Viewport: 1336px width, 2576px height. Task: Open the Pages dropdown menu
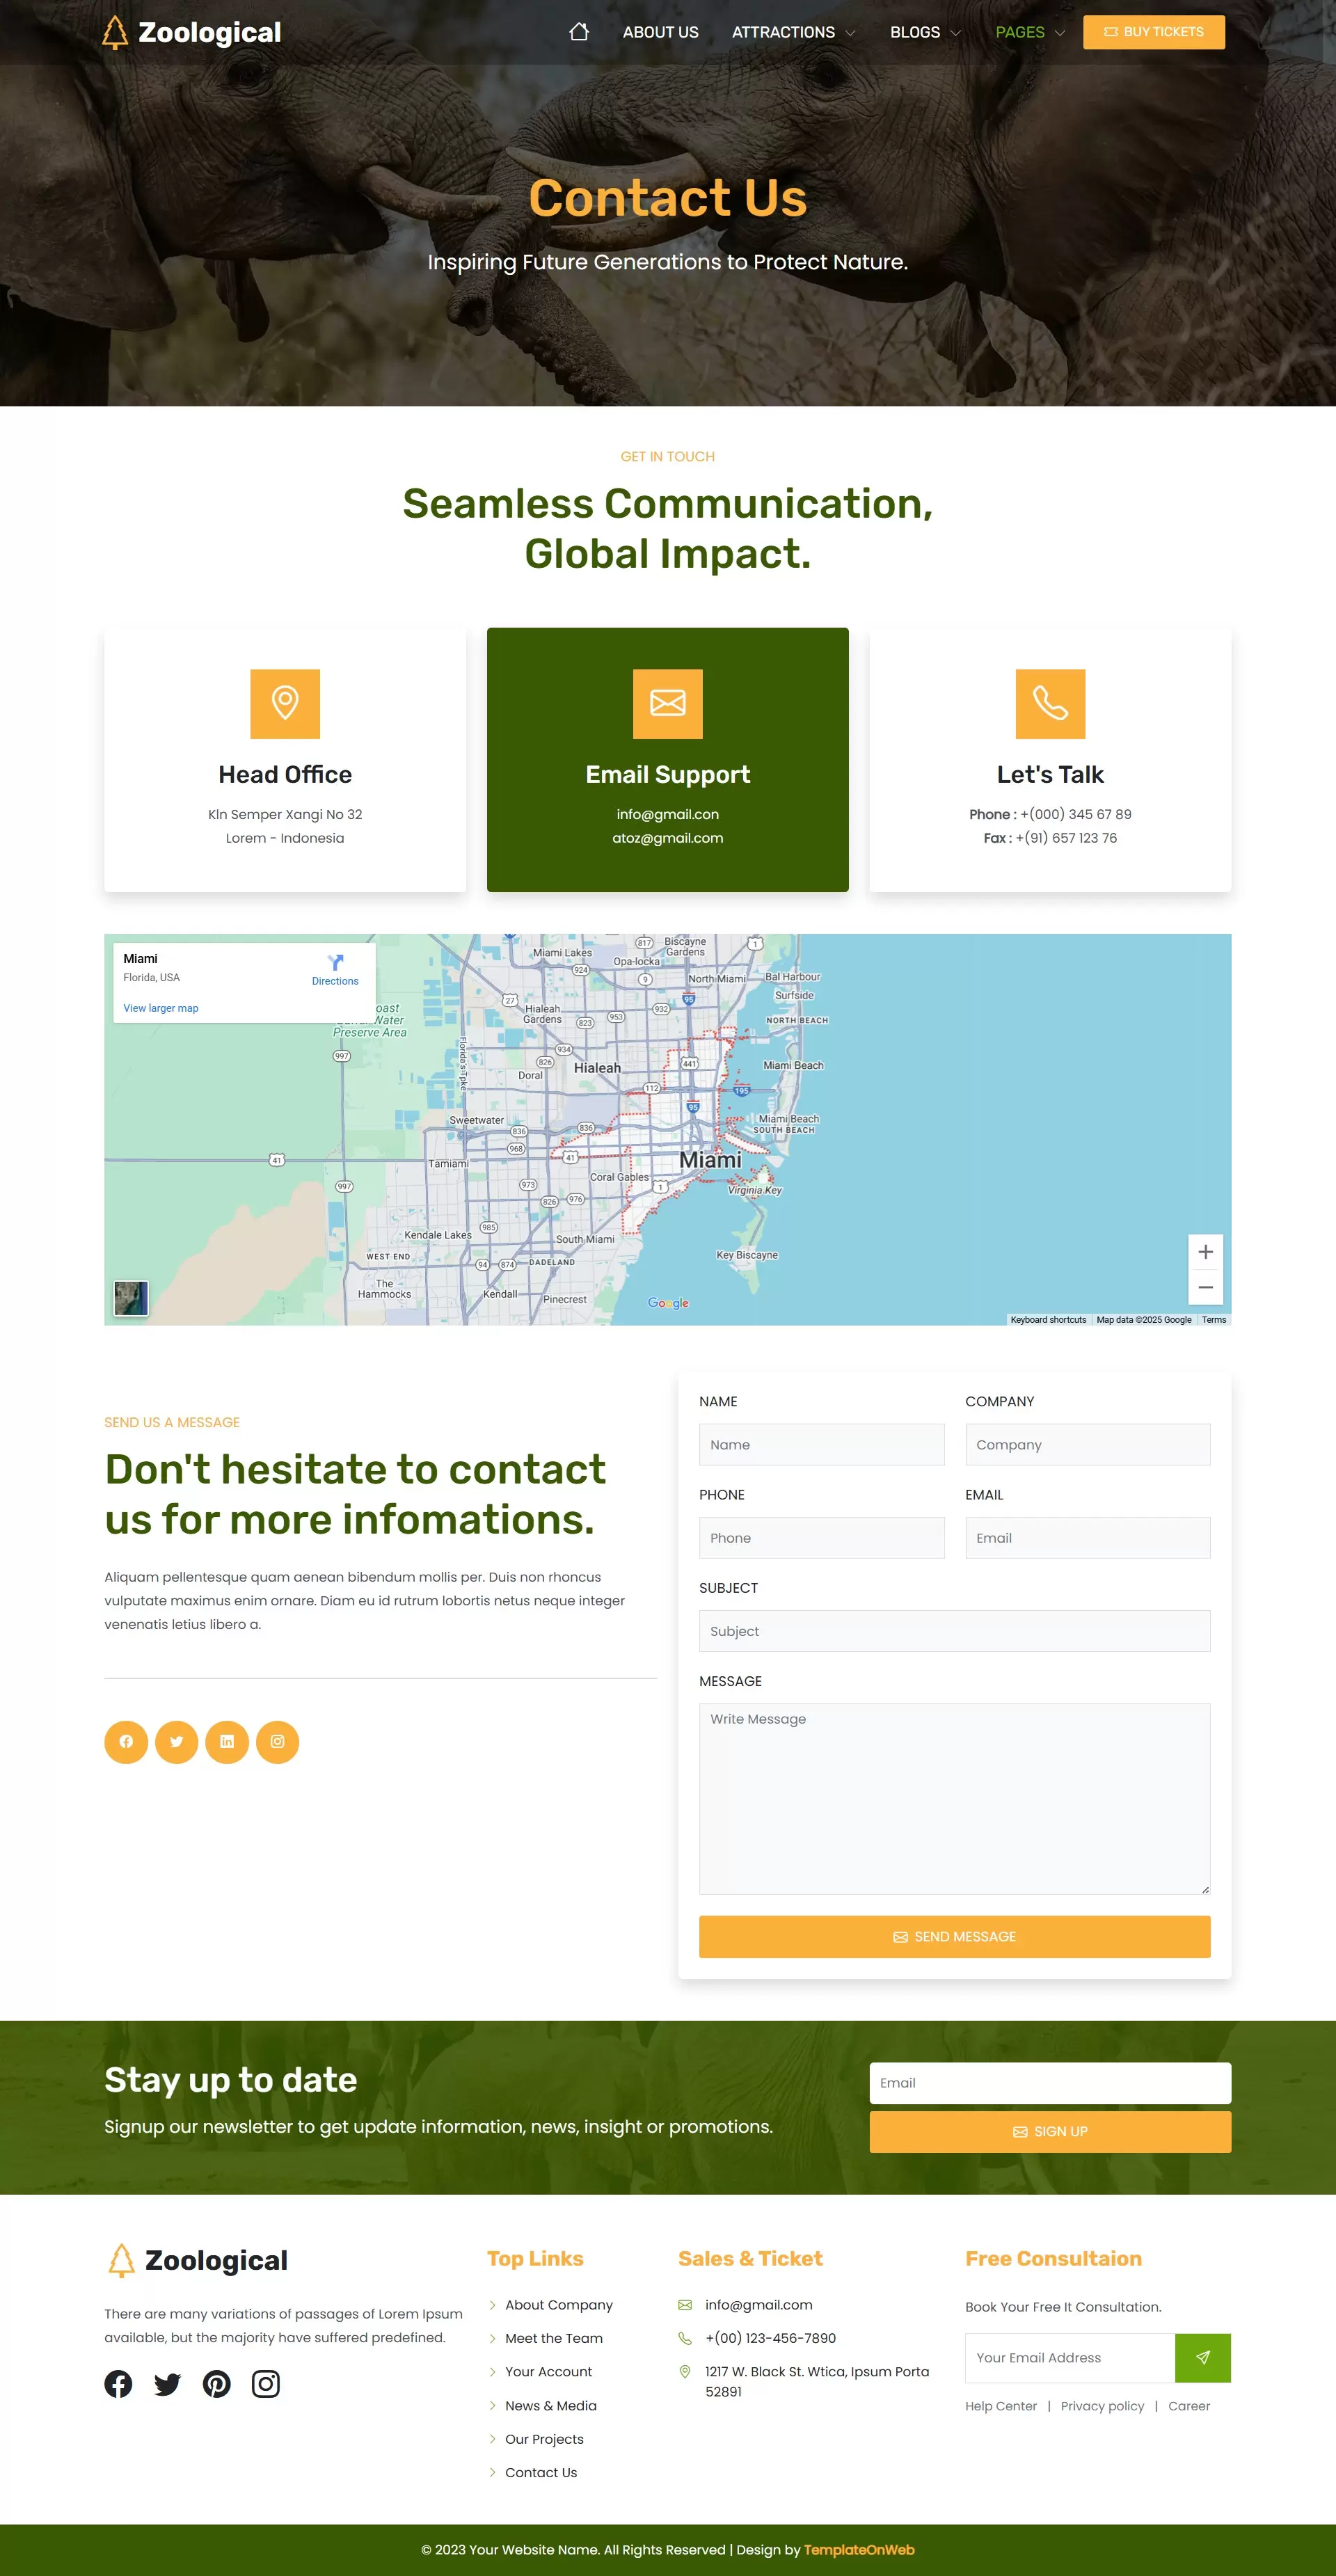1030,32
